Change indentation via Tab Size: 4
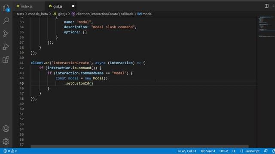This screenshot has height=154, width=275. [208, 151]
